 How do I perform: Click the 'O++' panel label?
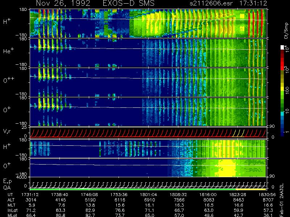coord(9,80)
